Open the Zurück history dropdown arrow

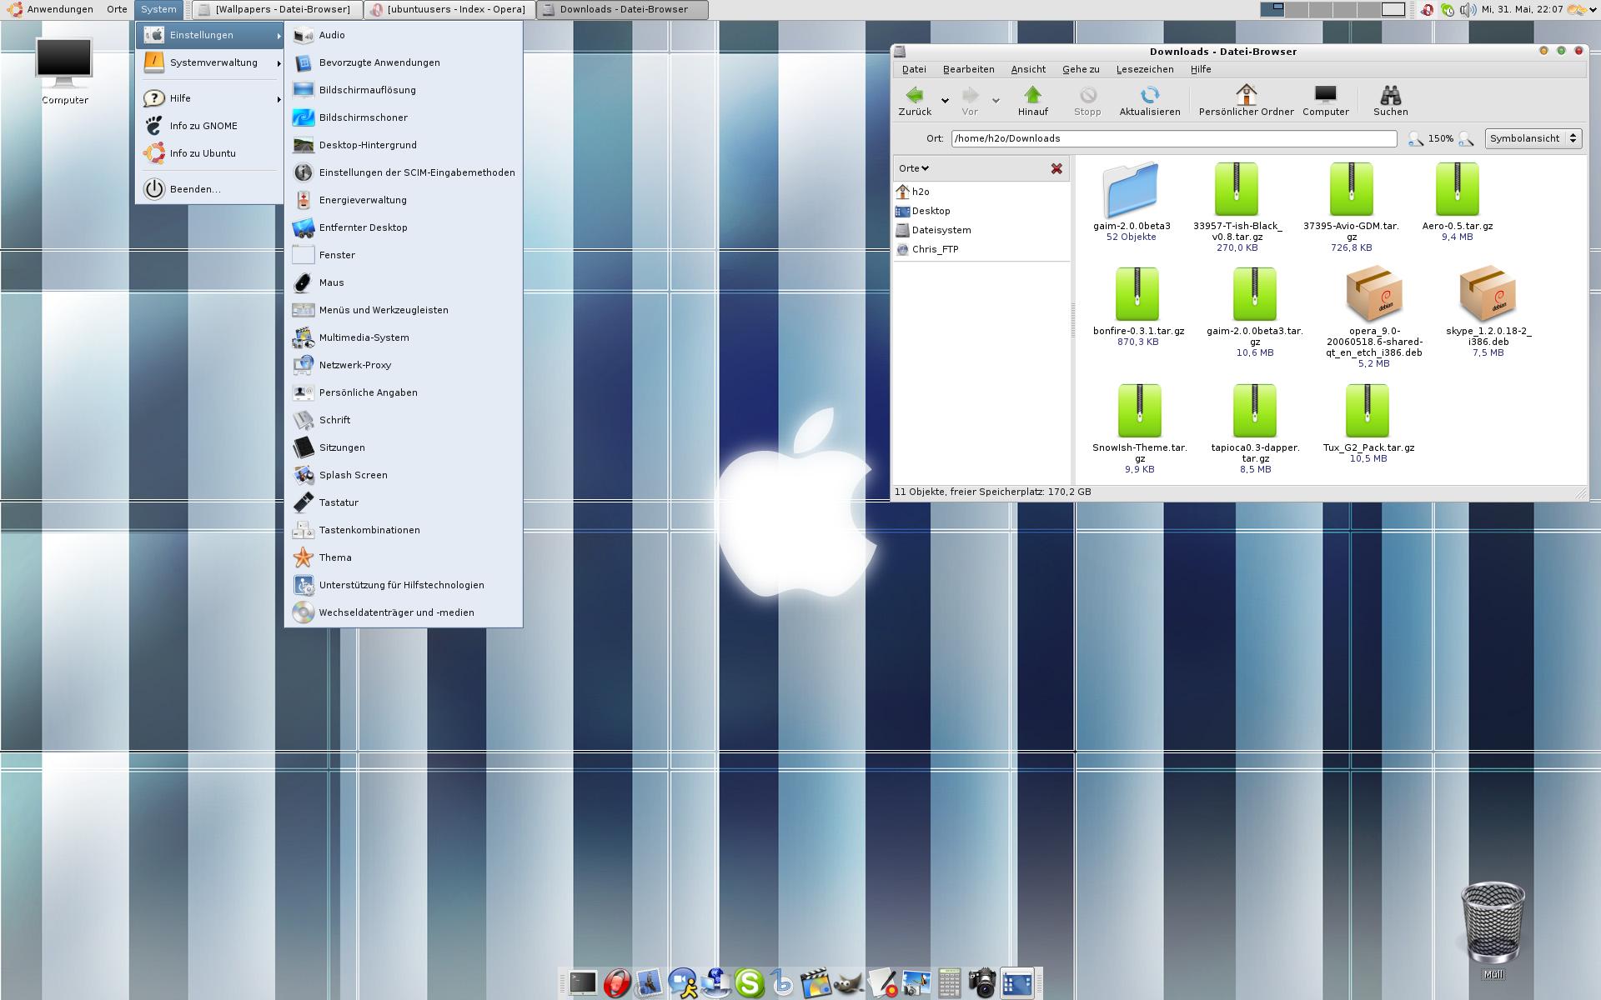(945, 101)
